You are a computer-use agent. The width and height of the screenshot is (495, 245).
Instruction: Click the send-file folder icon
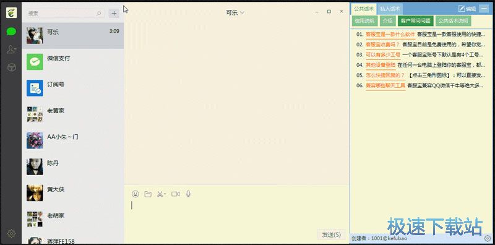[148, 194]
